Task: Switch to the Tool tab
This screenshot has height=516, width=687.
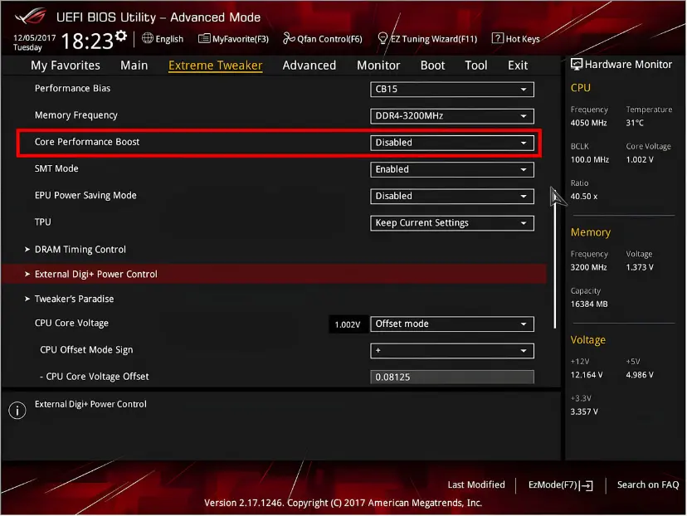Action: 475,66
